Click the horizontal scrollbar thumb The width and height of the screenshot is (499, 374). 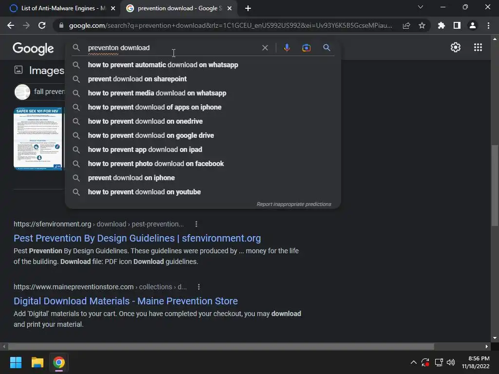(x=221, y=346)
